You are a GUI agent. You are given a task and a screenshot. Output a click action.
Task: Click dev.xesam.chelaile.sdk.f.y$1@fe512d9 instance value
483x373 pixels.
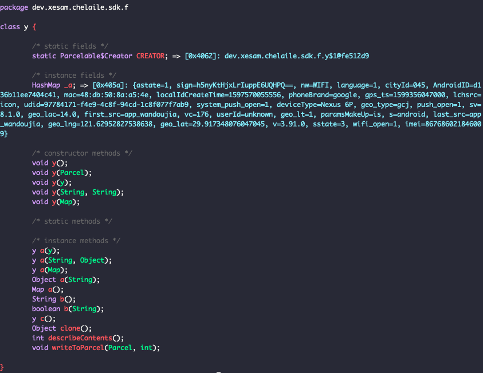[297, 56]
